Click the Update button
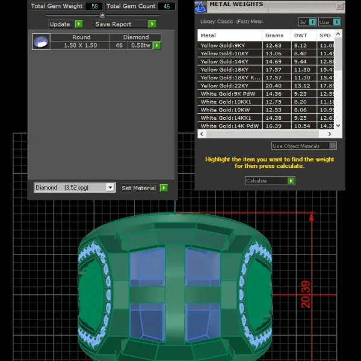Screen dimensions: 361x361 [66, 24]
